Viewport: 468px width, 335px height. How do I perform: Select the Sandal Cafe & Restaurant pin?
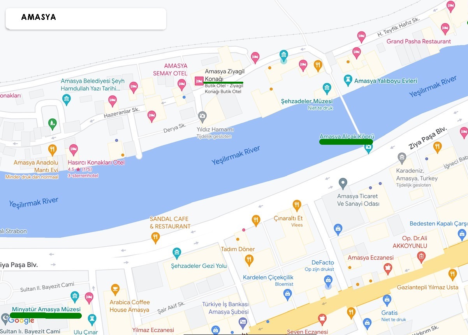(x=155, y=237)
